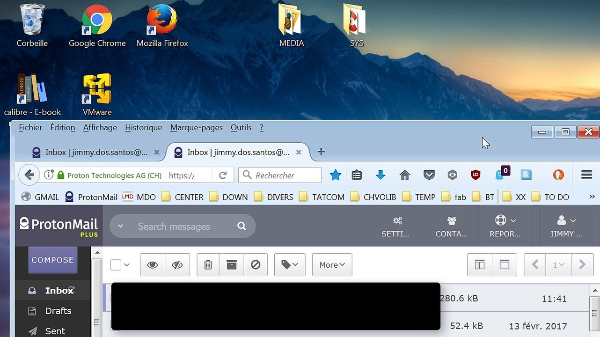Click the Search messages field

click(x=183, y=227)
